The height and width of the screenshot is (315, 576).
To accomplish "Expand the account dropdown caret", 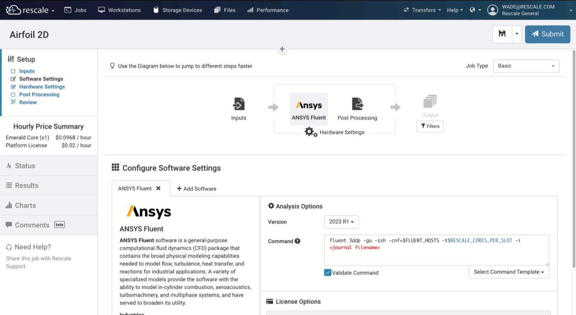I will [571, 11].
